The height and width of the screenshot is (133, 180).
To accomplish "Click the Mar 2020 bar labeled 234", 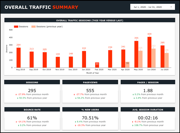I will [110, 59].
